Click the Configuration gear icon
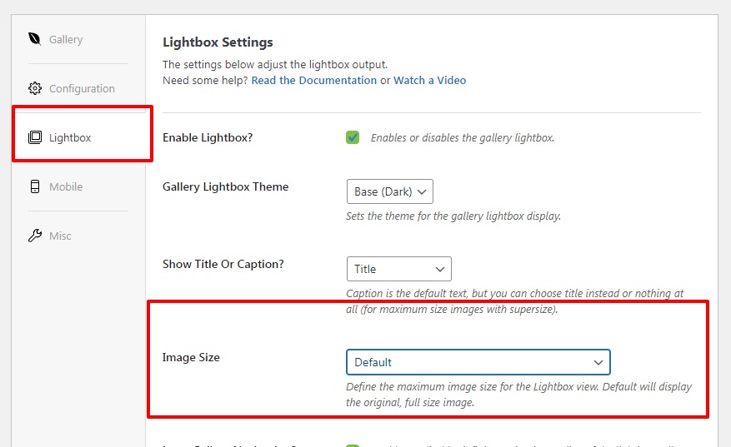 34,88
